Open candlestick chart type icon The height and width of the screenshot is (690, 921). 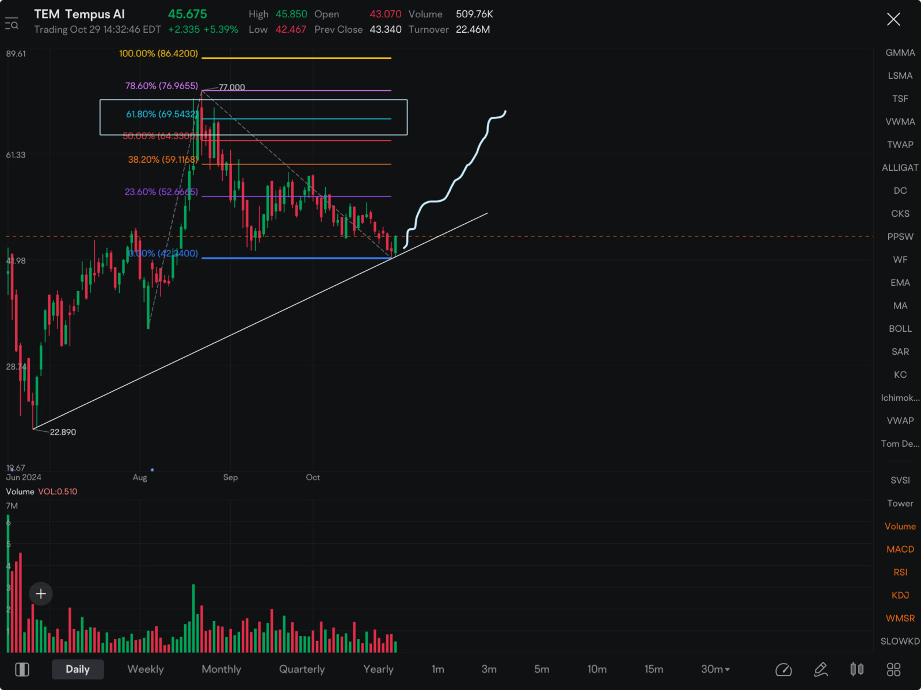pos(857,669)
